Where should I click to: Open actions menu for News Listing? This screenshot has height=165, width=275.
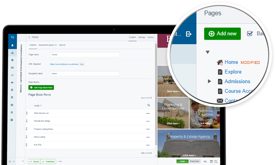[148, 137]
